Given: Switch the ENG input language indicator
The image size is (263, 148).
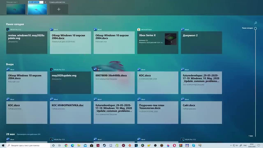Looking at the screenshot, I should point(245,146).
